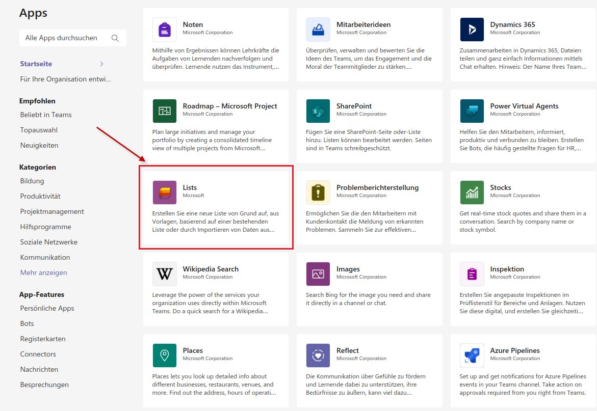Choose the Kommunikation category
The height and width of the screenshot is (411, 597).
click(x=45, y=257)
